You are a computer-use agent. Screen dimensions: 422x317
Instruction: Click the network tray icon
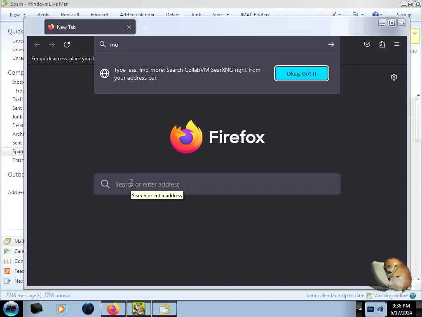pyautogui.click(x=370, y=309)
